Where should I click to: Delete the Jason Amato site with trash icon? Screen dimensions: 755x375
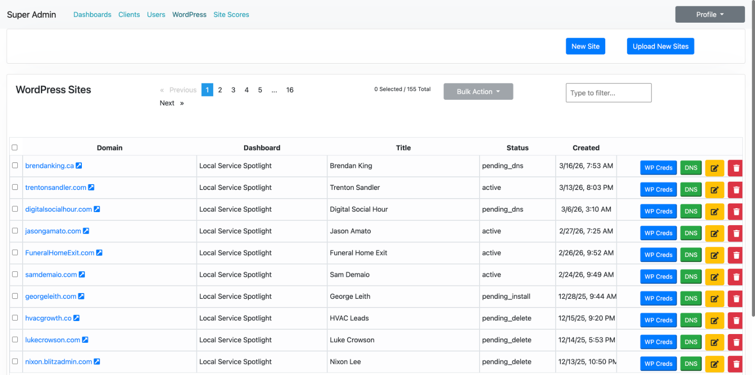coord(736,233)
